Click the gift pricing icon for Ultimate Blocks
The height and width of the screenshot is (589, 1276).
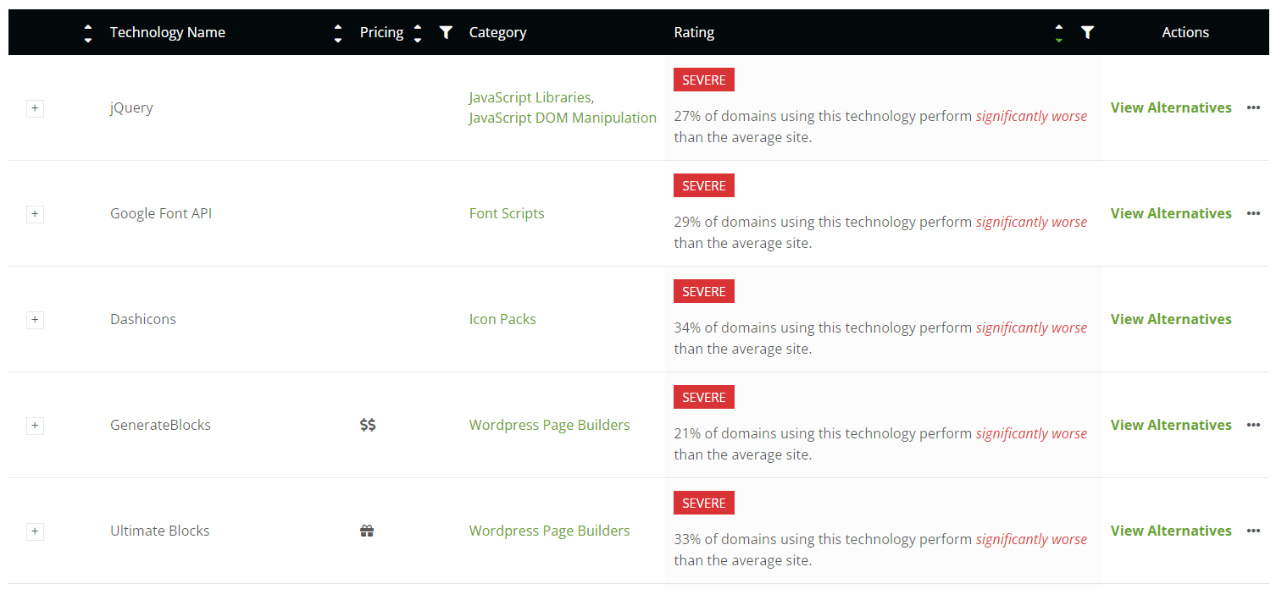[367, 531]
